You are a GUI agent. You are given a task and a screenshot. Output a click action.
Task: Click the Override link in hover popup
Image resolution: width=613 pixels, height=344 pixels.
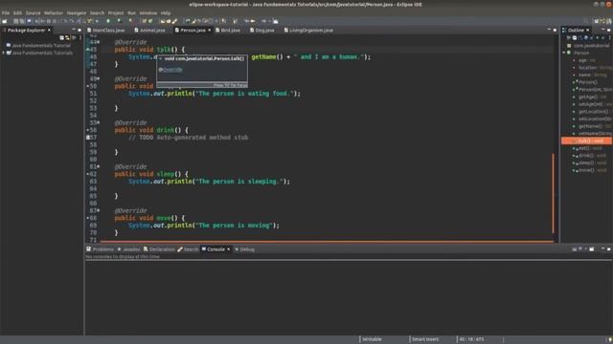(x=172, y=70)
